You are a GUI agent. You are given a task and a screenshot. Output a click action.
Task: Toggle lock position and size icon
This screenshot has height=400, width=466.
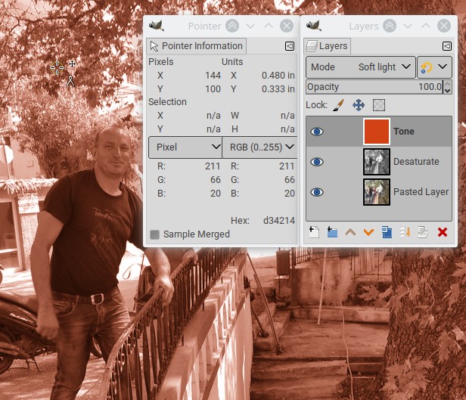359,105
